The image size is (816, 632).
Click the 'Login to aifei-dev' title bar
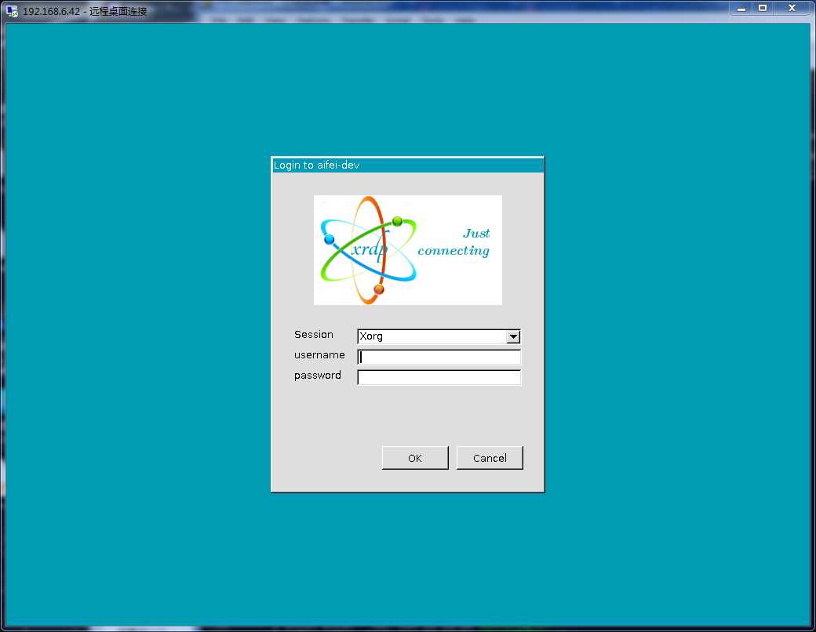tap(407, 165)
